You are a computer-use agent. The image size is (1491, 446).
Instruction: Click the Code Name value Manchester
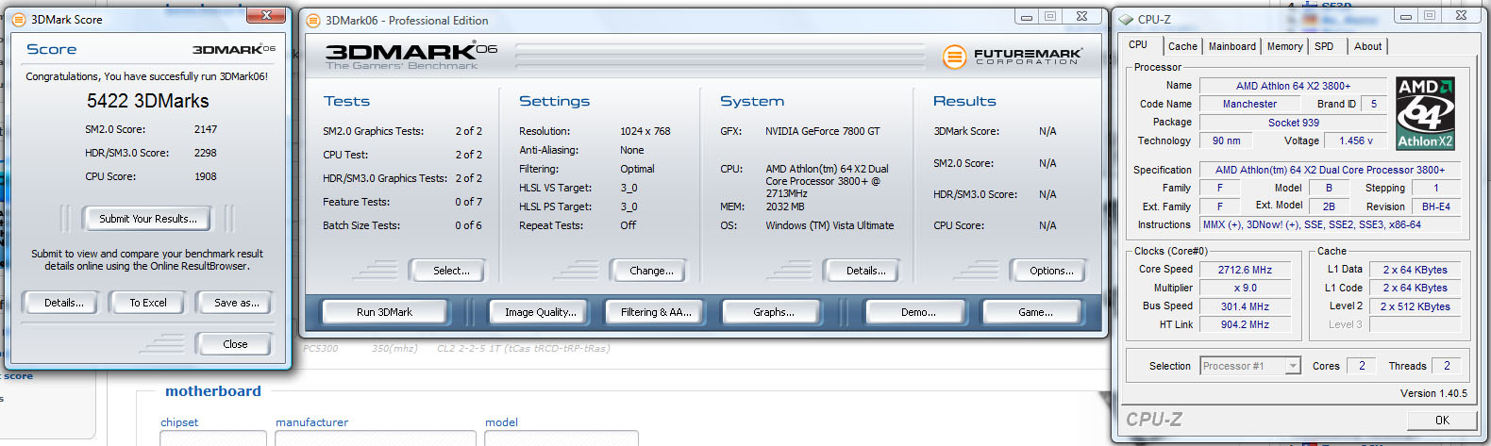pyautogui.click(x=1249, y=104)
